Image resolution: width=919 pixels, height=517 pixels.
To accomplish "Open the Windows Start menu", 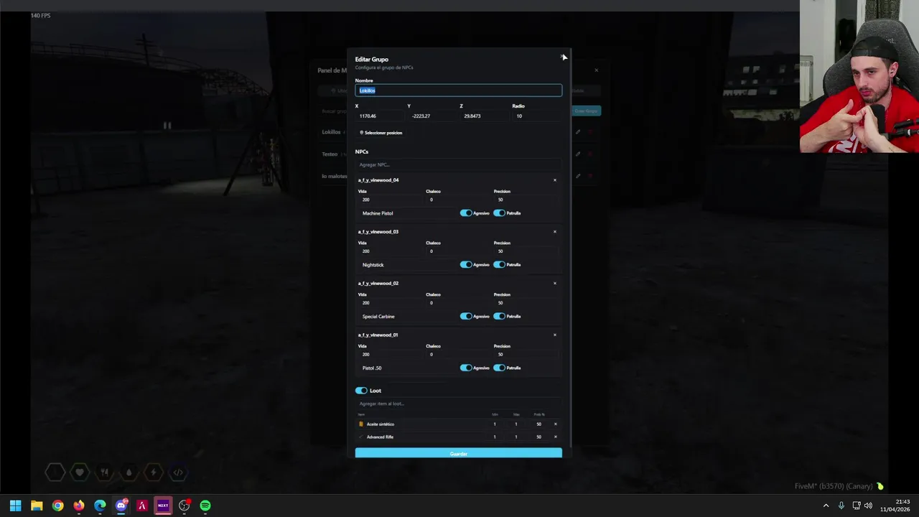I will click(15, 506).
